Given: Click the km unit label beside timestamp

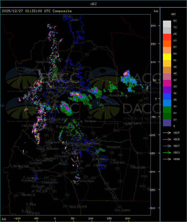Looking at the screenshot, I should (x=156, y=11).
